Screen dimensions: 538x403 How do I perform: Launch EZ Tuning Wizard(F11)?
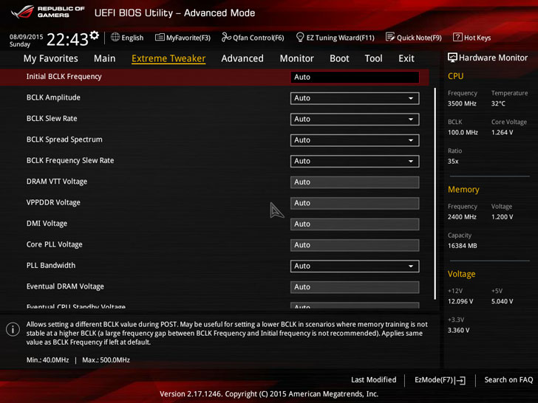click(x=336, y=38)
